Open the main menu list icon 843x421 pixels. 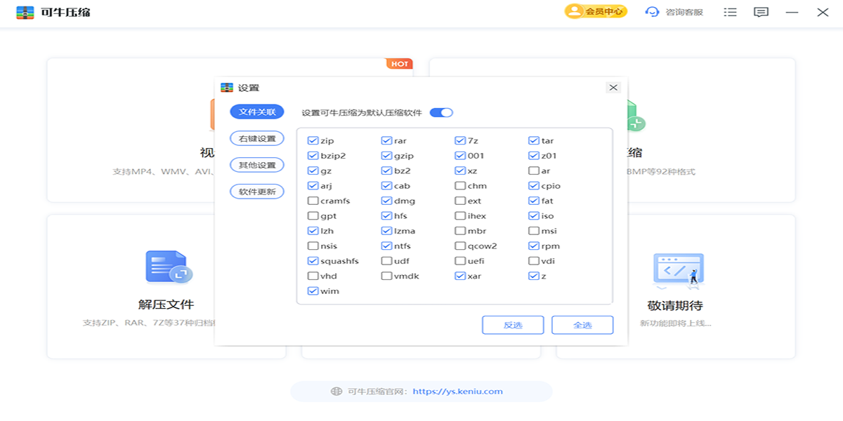click(x=731, y=13)
